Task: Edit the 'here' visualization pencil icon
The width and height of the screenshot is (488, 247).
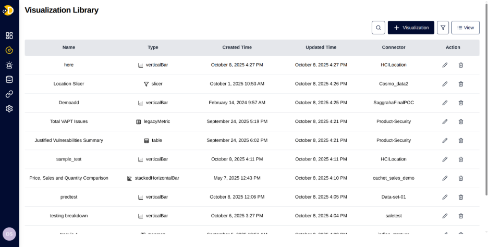Action: pos(445,65)
